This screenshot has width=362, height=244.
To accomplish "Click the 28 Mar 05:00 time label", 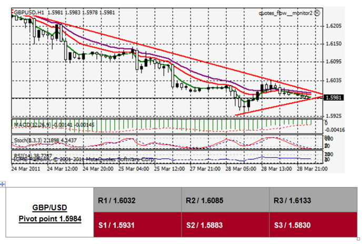I will click(x=241, y=169).
